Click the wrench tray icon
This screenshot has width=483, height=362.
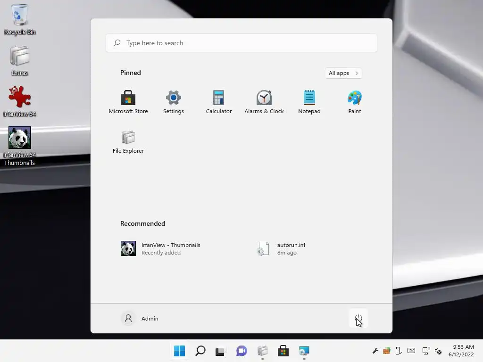(x=375, y=351)
